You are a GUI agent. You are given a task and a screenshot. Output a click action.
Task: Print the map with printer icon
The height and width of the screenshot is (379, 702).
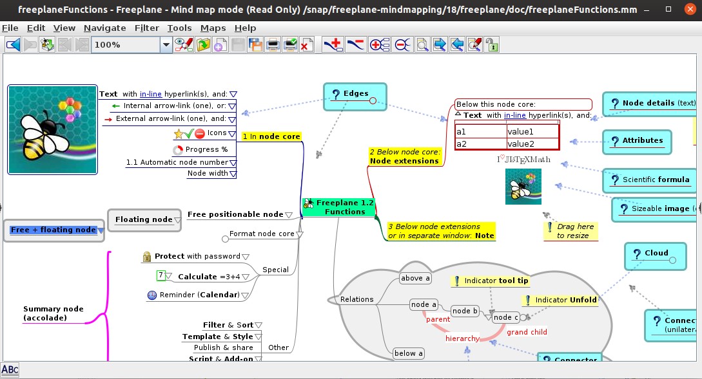click(273, 44)
